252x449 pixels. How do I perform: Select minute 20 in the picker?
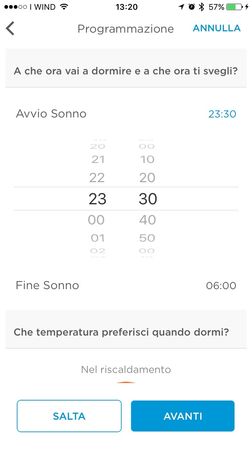(147, 178)
